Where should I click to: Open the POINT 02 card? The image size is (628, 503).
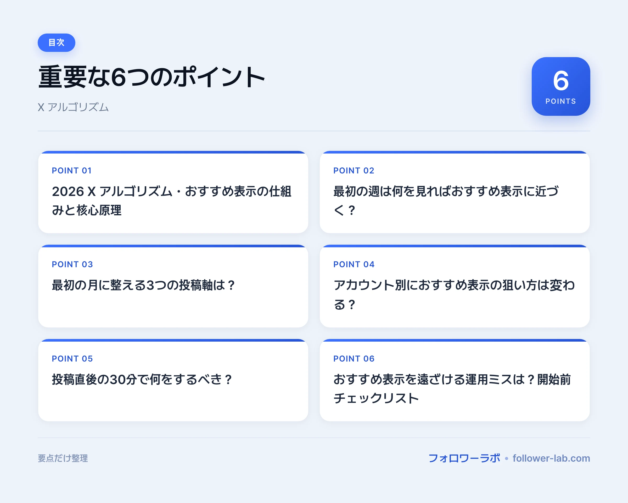pyautogui.click(x=455, y=192)
